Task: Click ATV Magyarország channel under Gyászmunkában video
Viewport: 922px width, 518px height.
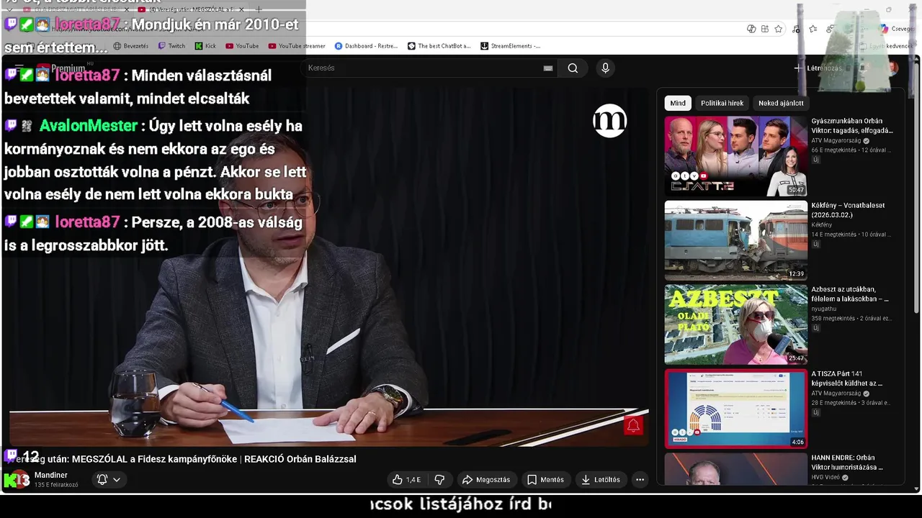Action: (838, 141)
